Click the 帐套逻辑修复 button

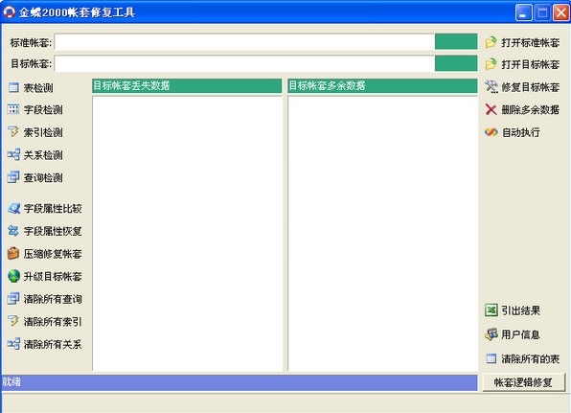tap(524, 382)
